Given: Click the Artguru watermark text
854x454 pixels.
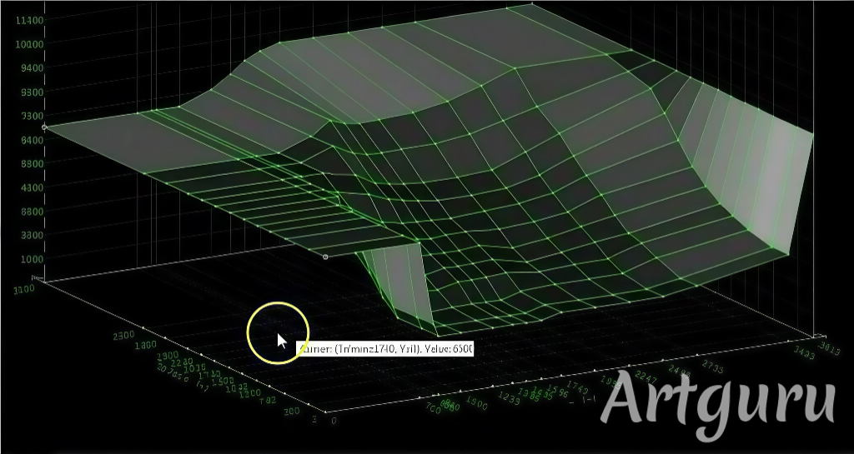Looking at the screenshot, I should click(x=717, y=402).
